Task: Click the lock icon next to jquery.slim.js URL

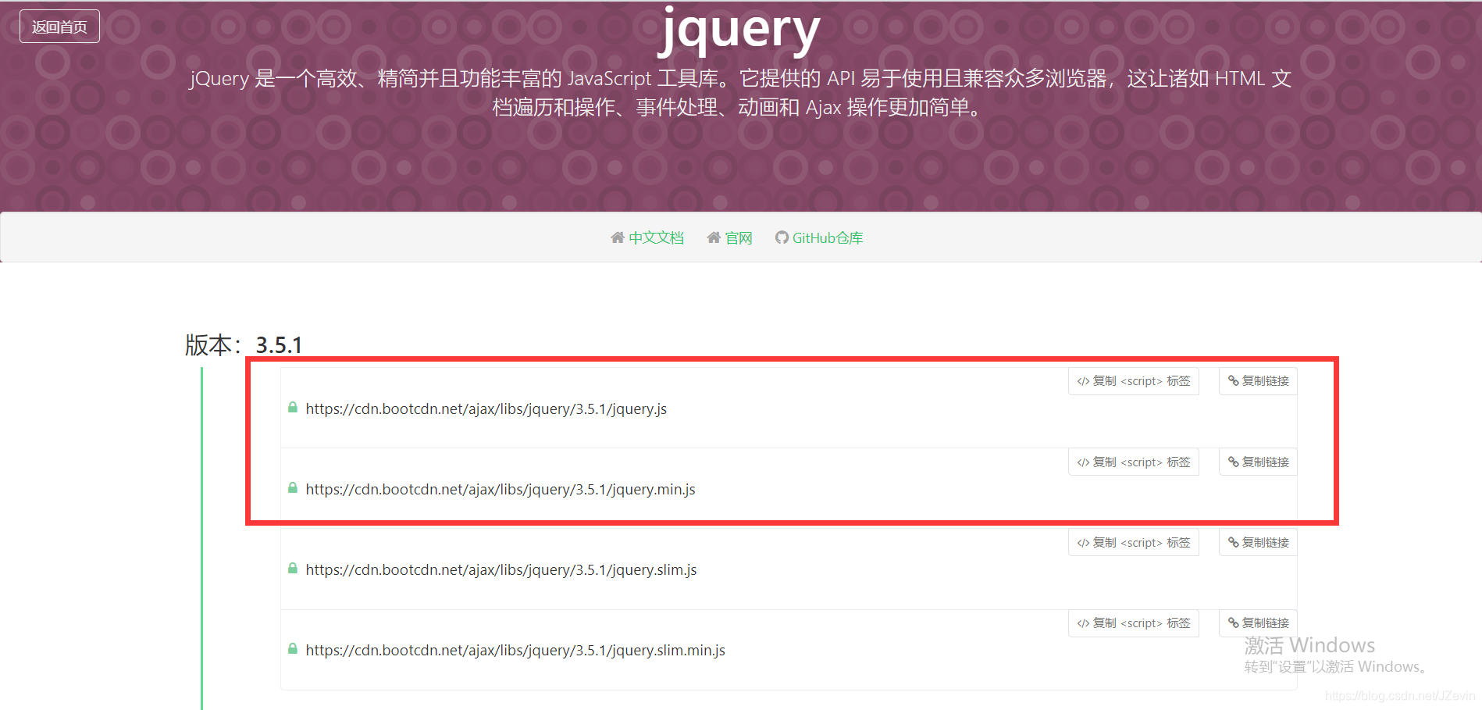Action: pyautogui.click(x=293, y=568)
